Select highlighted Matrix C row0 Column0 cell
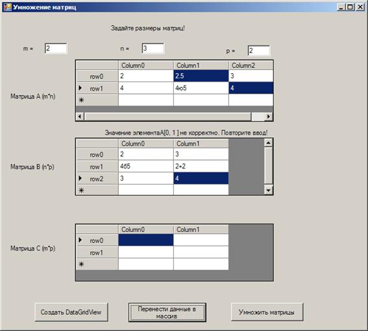The height and width of the screenshot is (331, 368). (x=146, y=240)
